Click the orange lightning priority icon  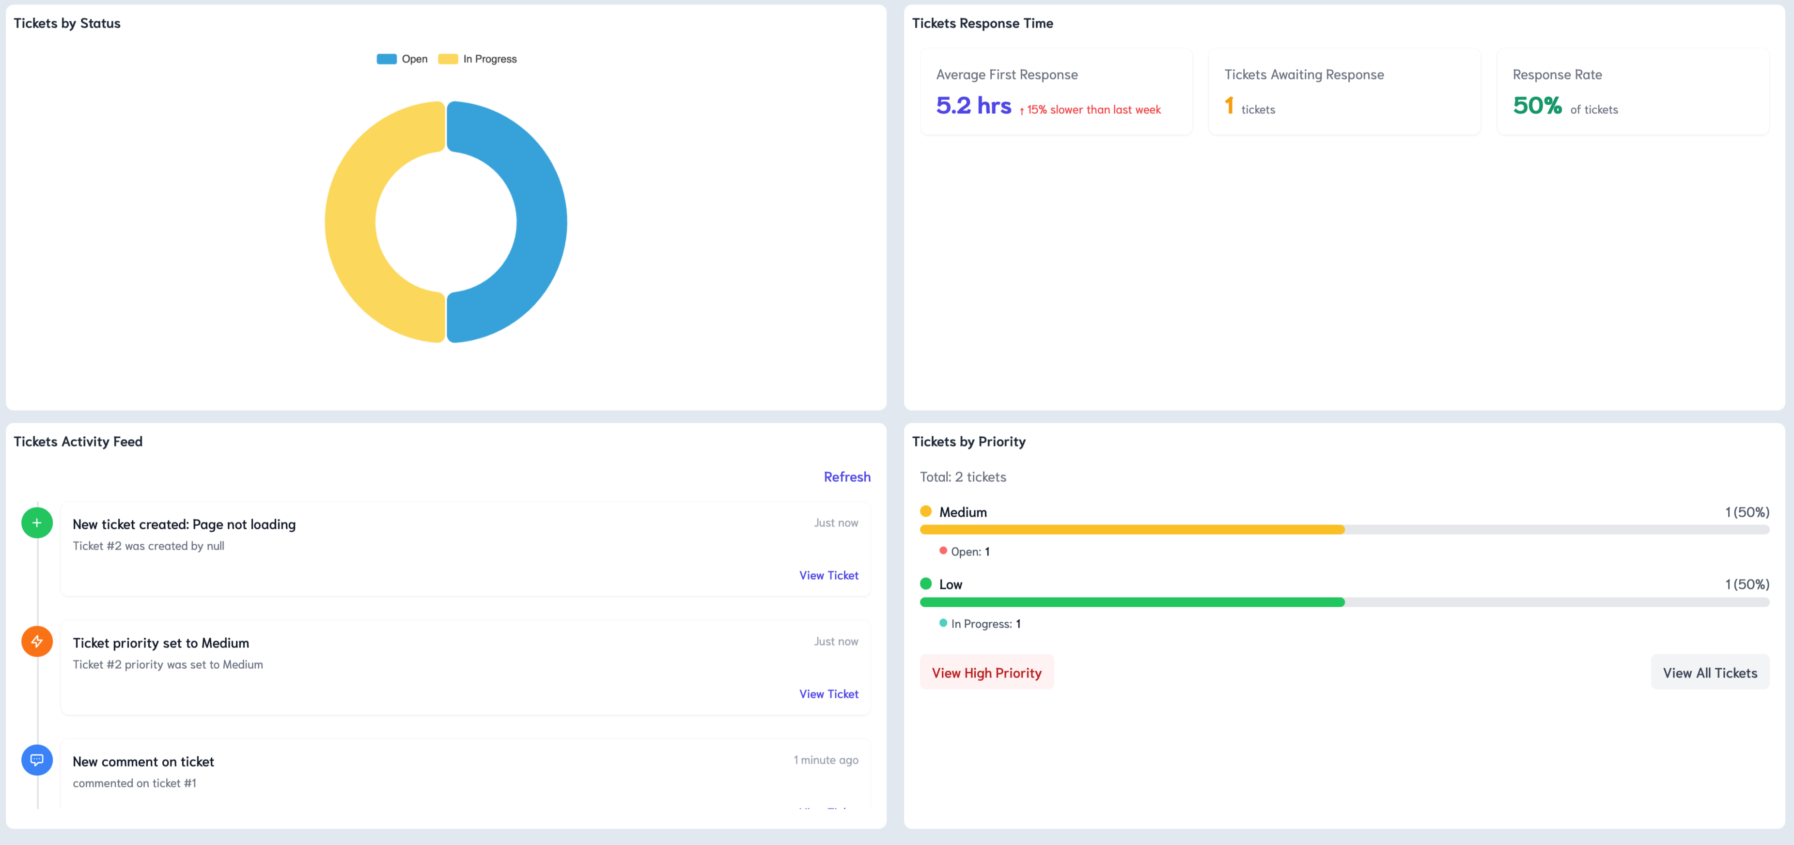[37, 641]
